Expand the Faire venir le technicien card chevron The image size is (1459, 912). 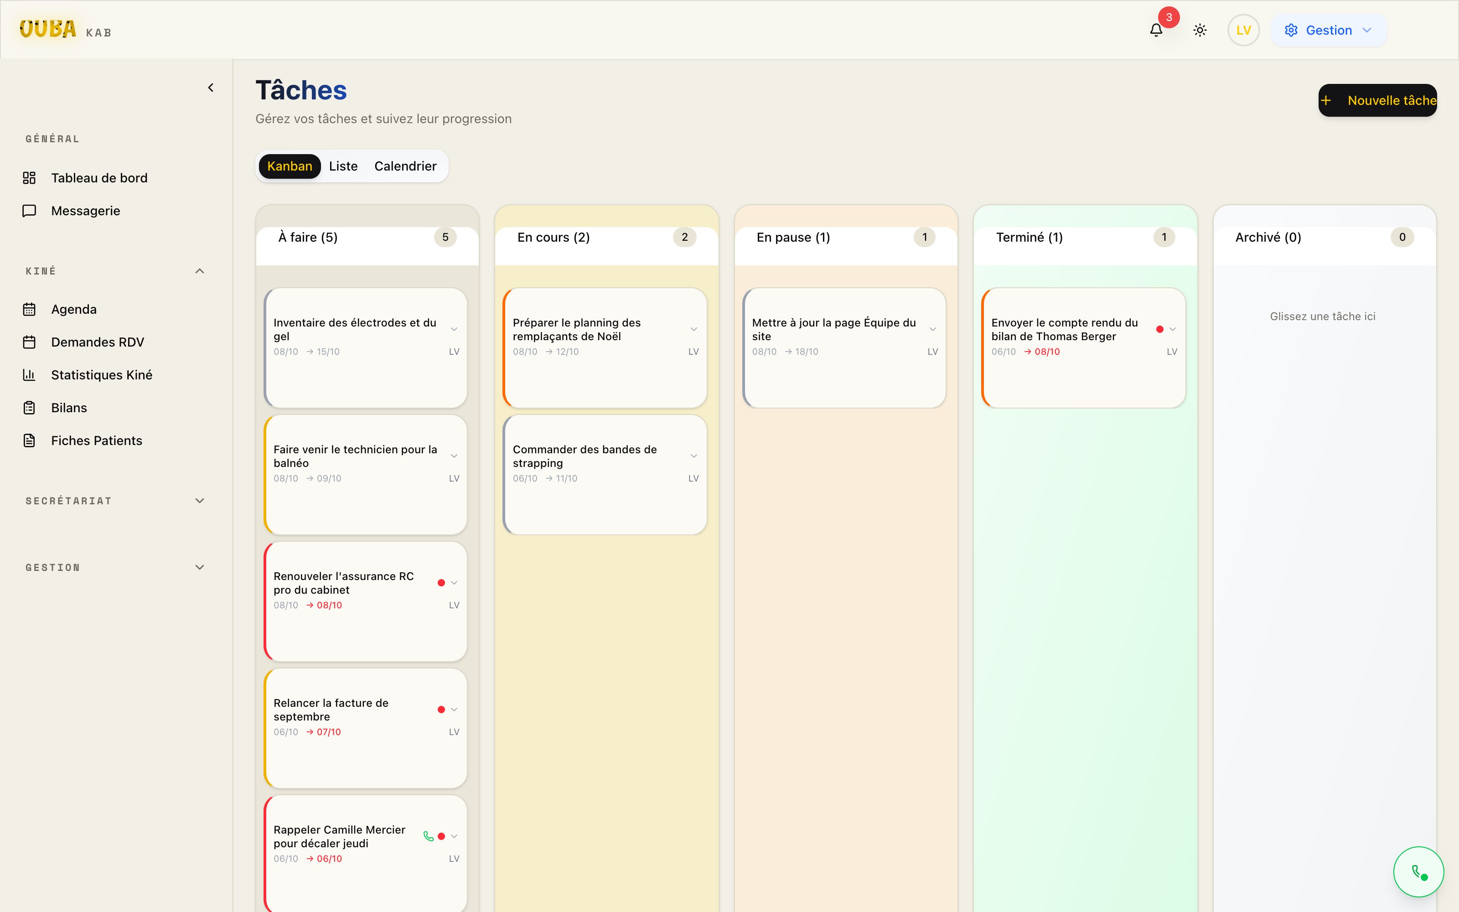(x=454, y=456)
